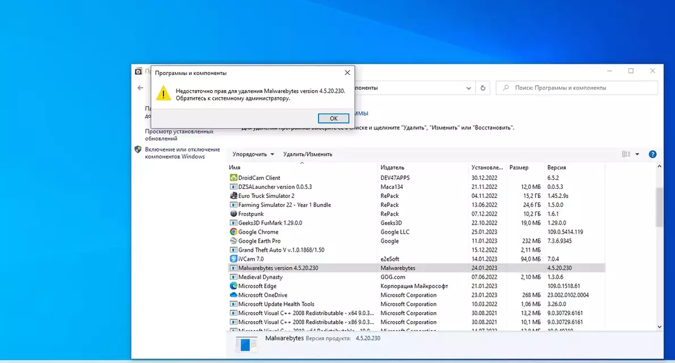The height and width of the screenshot is (363, 675).
Task: Sort by the Установлено column header
Action: [x=487, y=167]
